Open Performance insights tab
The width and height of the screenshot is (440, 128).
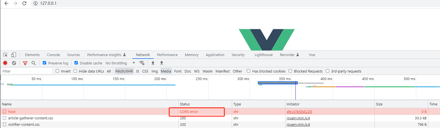(x=106, y=55)
